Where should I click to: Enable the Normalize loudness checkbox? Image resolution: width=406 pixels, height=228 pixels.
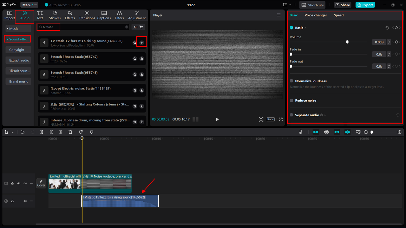point(291,81)
